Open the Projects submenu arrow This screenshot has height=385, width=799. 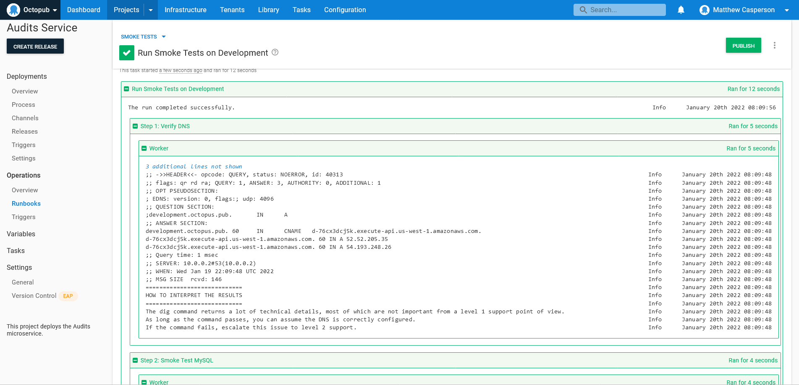click(150, 10)
